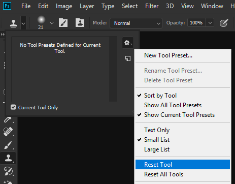Choose Small List view
The image size is (235, 184).
point(183,140)
